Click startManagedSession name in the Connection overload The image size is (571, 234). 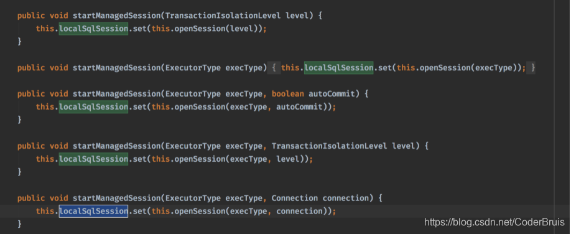click(116, 199)
